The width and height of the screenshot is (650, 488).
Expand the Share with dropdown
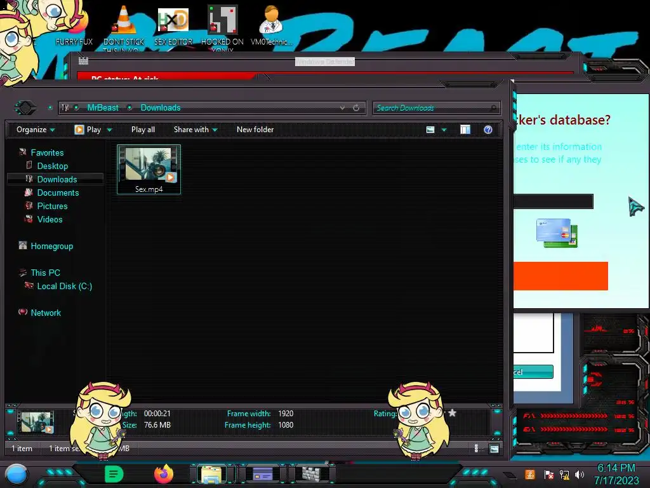point(196,130)
